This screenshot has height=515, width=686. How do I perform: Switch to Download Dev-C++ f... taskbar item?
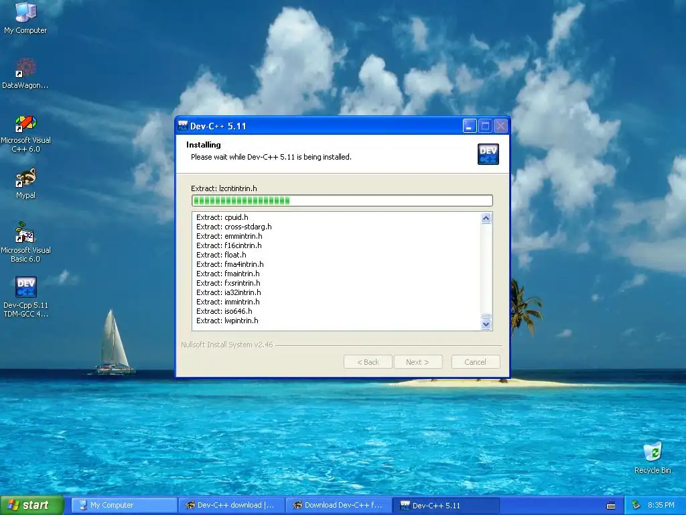point(338,506)
